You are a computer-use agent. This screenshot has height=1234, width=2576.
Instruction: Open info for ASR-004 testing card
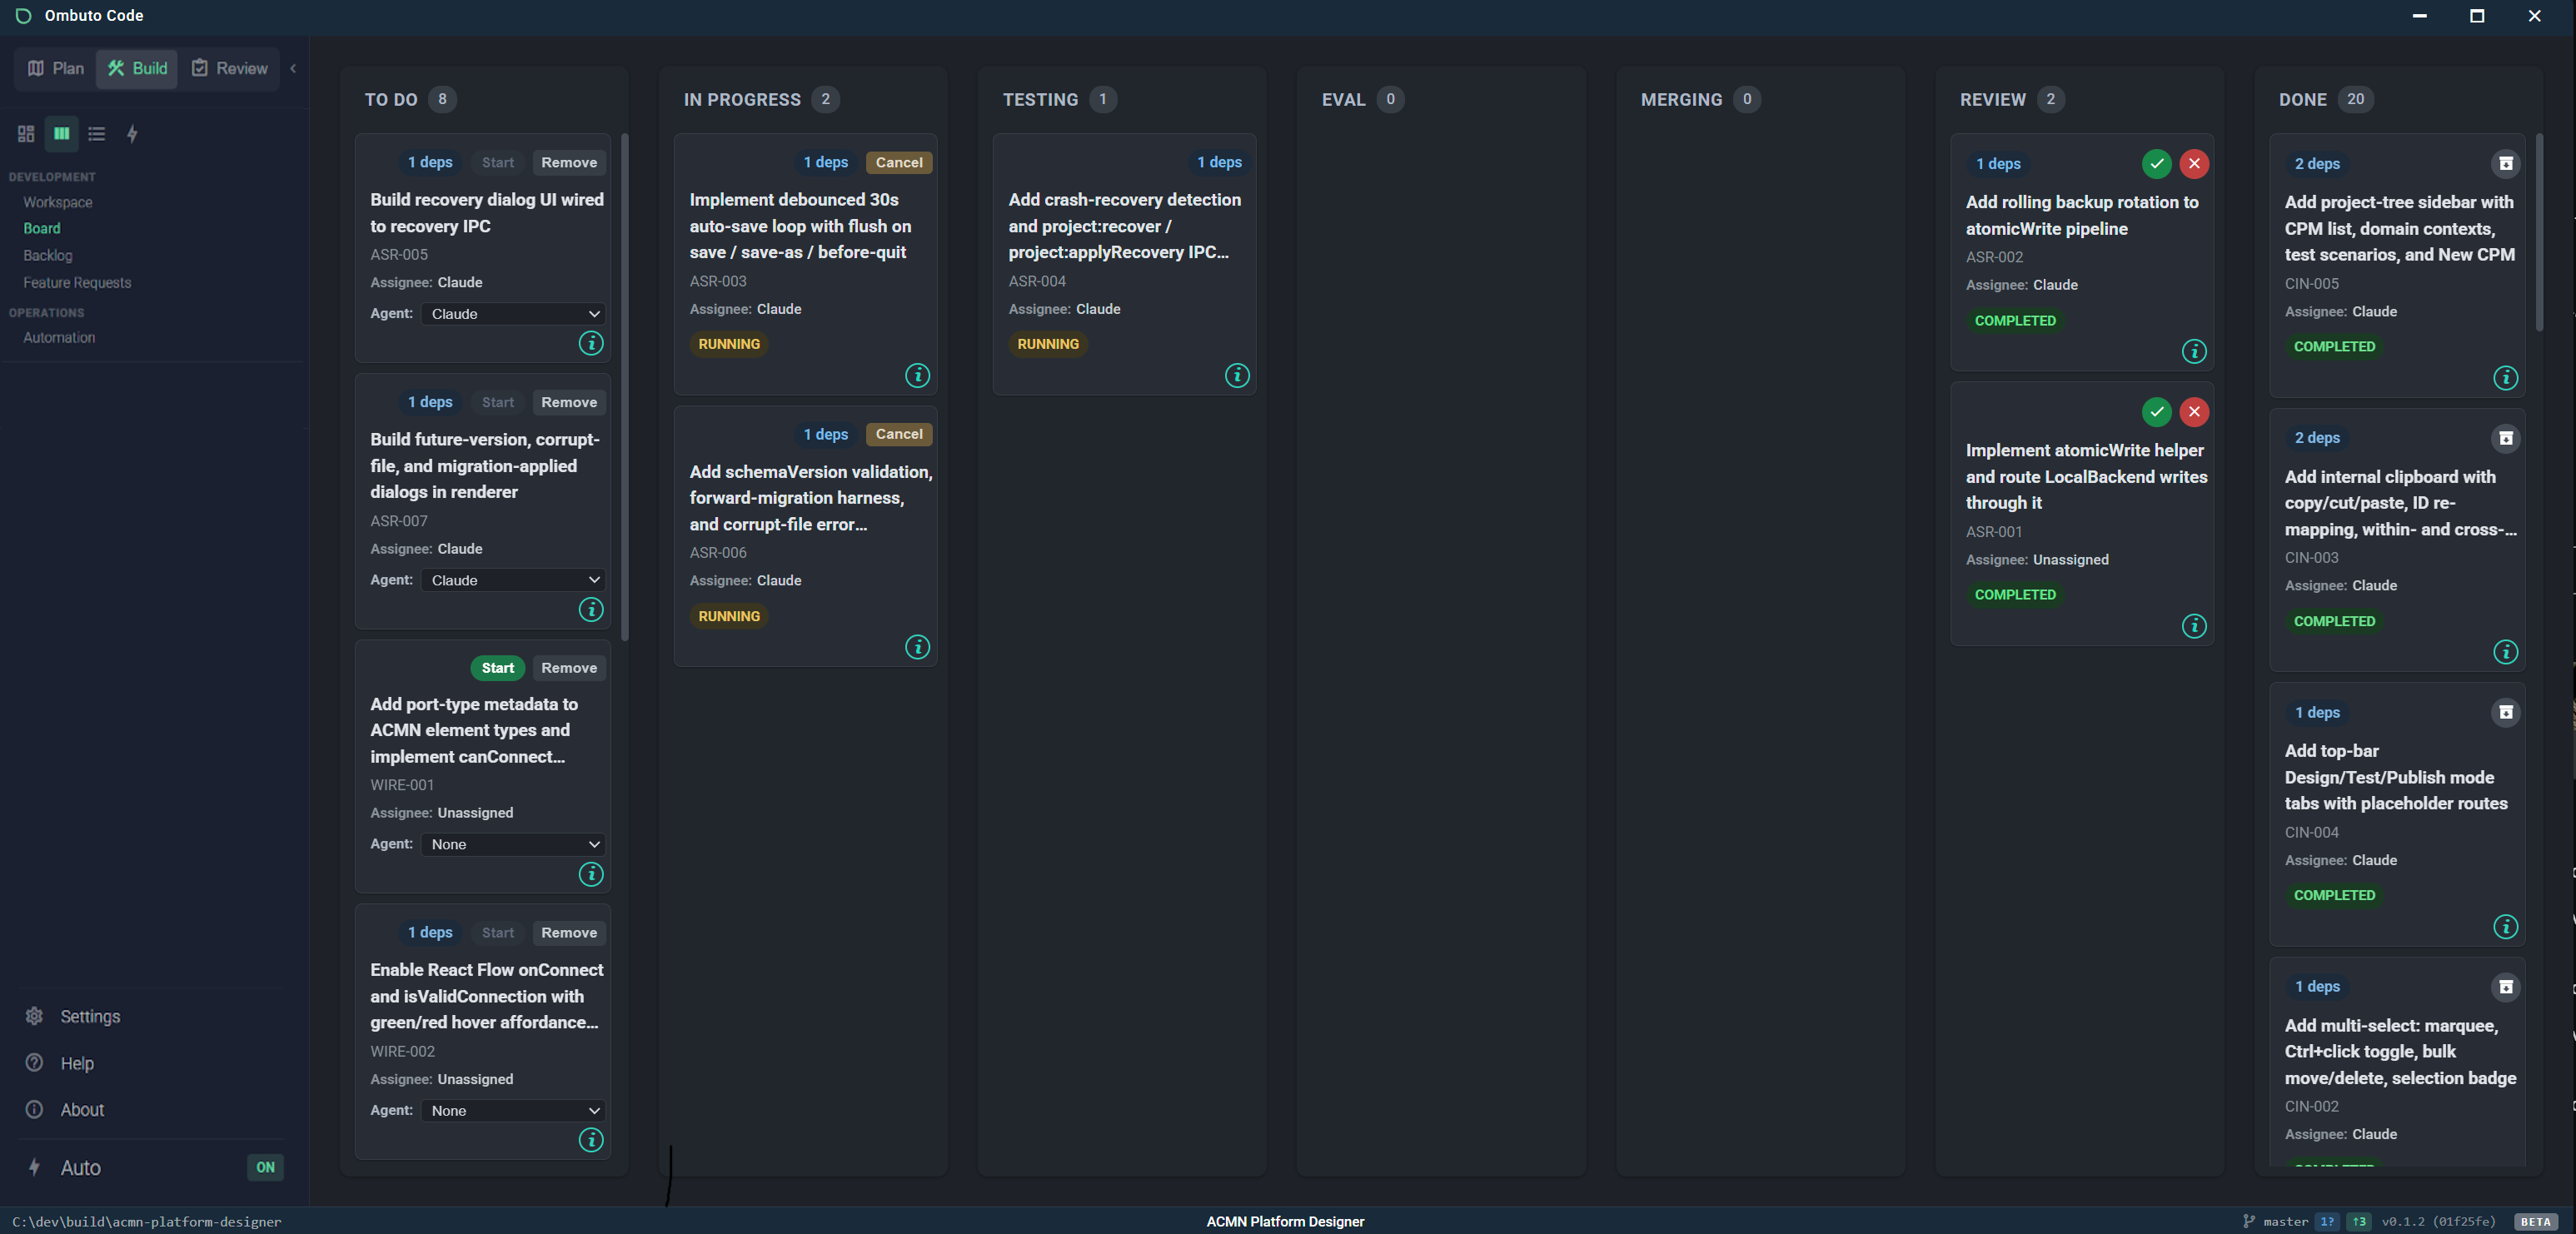[x=1237, y=375]
